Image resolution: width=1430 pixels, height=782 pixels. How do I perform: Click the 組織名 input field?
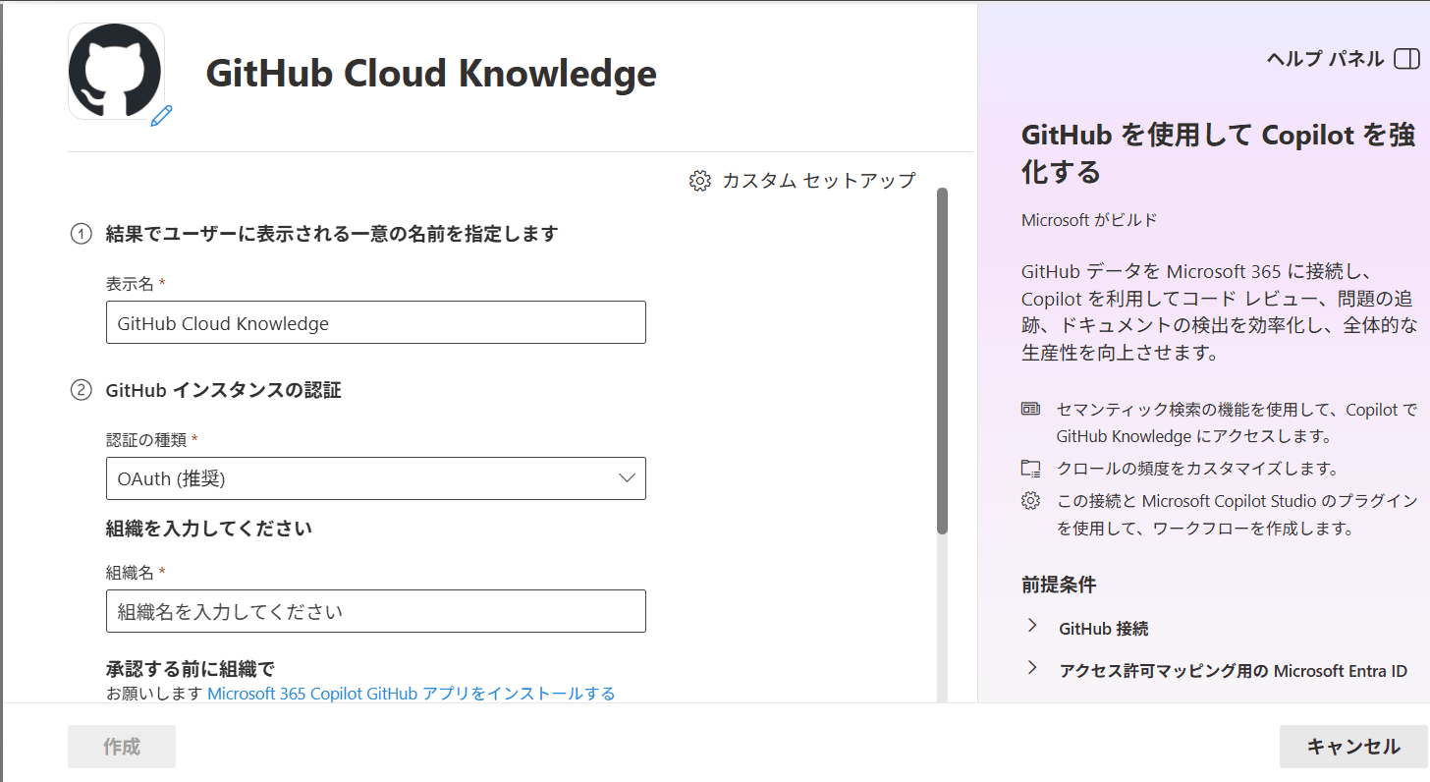[375, 611]
